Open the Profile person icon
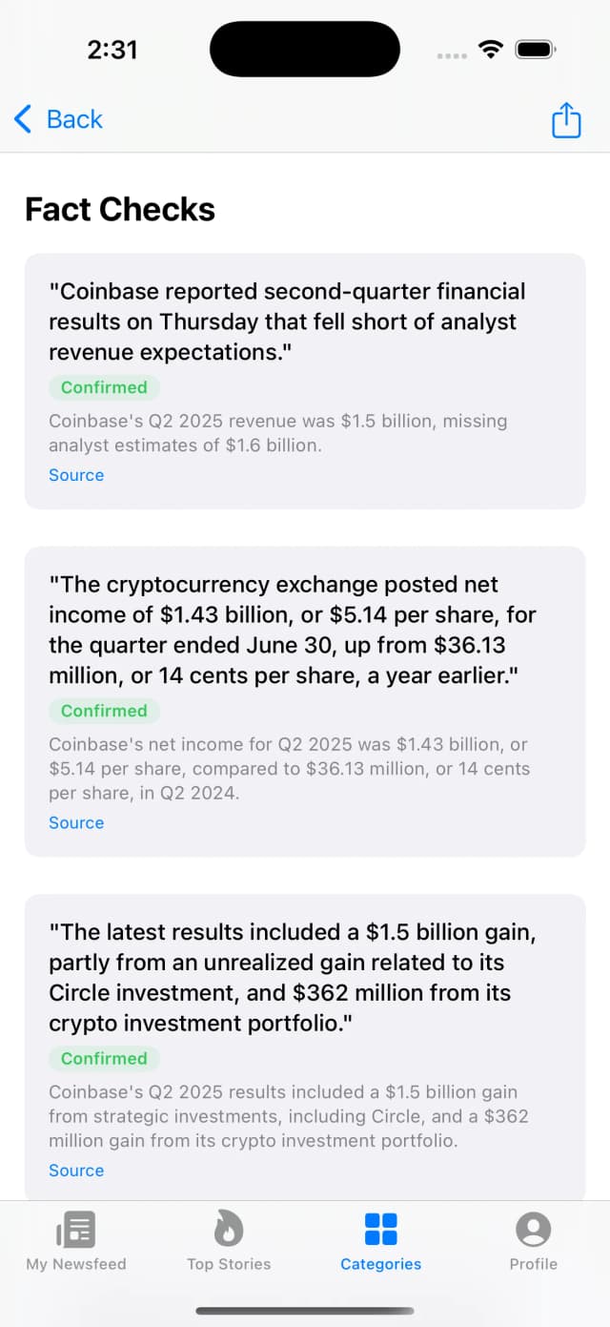The image size is (610, 1327). pos(533,1228)
